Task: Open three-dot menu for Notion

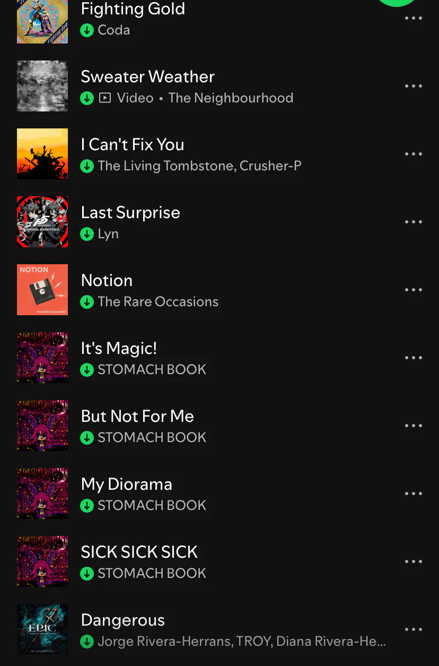Action: click(414, 290)
